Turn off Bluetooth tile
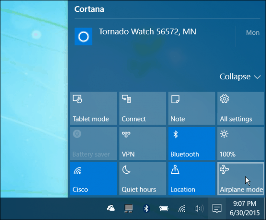 tap(192, 143)
